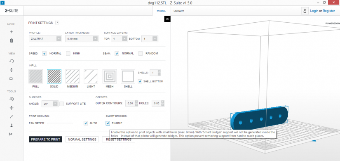The width and height of the screenshot is (340, 161).
Task: Select the pan view icon under VIEW
Action: point(12,70)
